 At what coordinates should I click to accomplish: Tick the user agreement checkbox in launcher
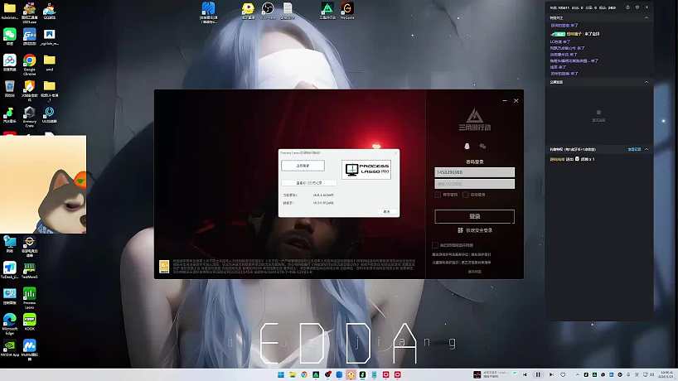coord(435,245)
